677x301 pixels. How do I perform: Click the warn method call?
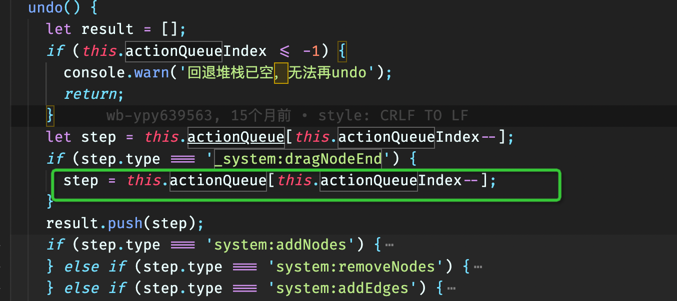pos(151,72)
